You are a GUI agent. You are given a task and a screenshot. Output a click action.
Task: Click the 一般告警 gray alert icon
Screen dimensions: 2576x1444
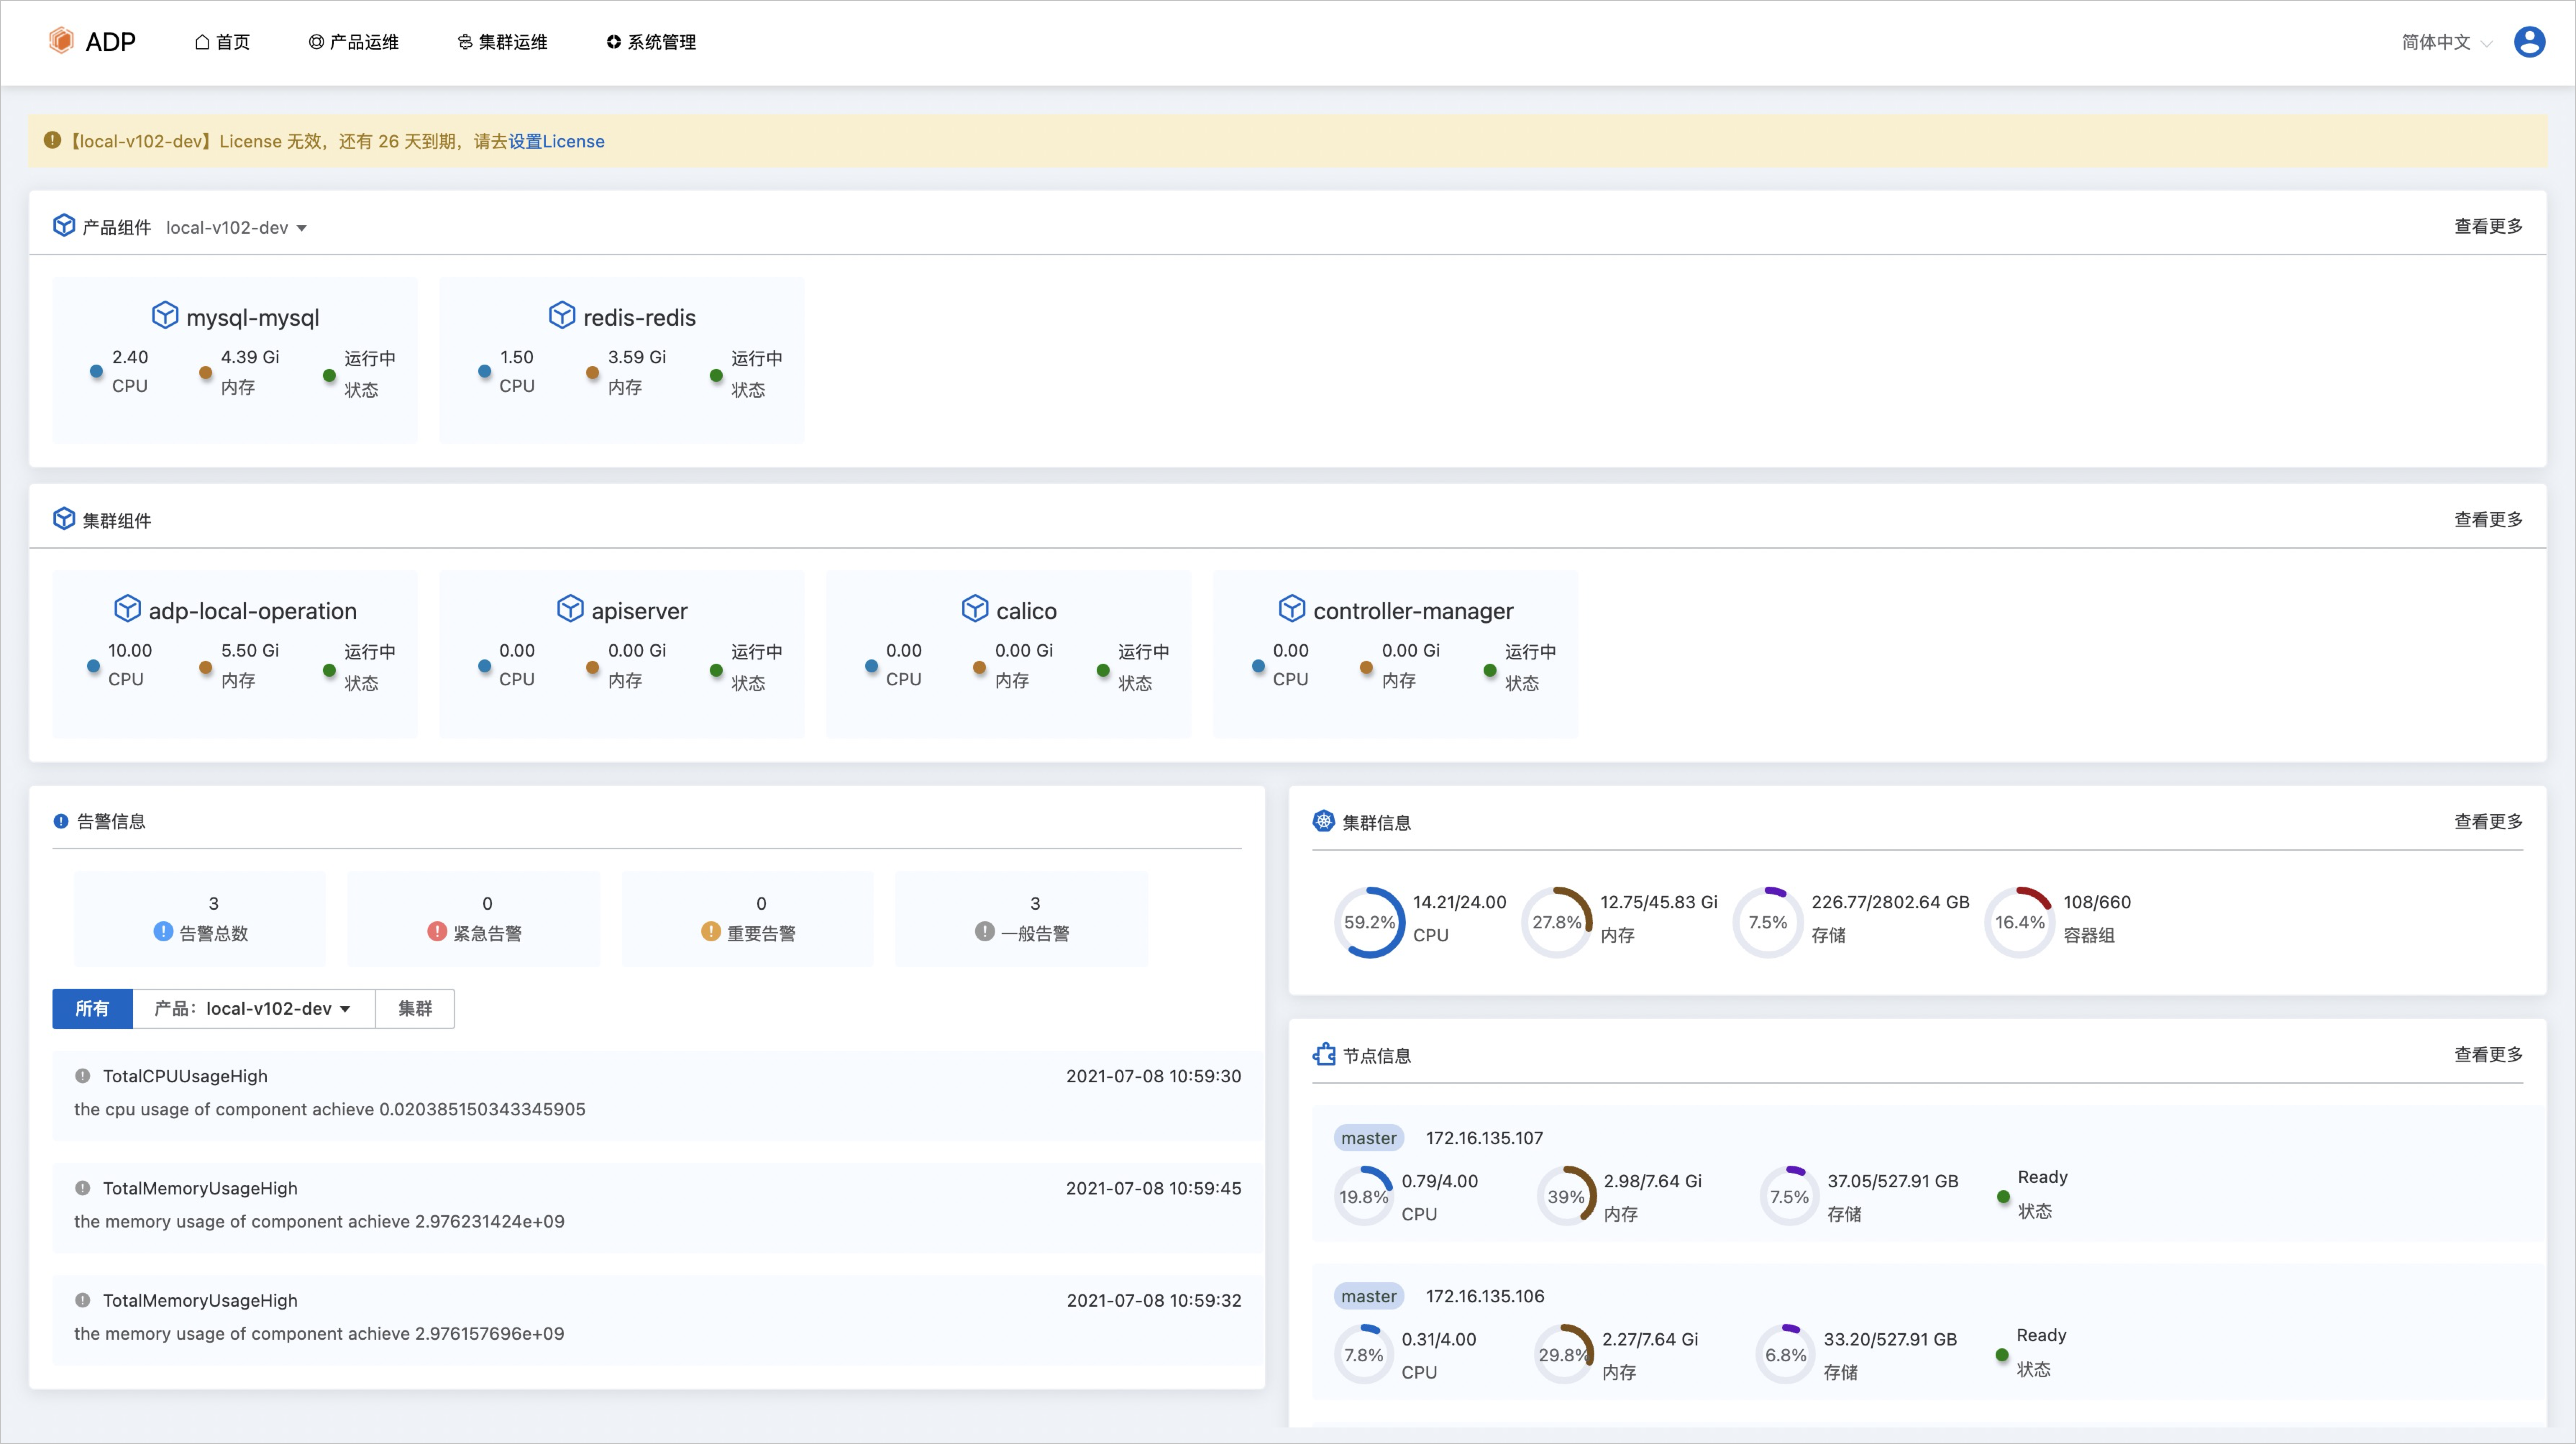[x=985, y=931]
